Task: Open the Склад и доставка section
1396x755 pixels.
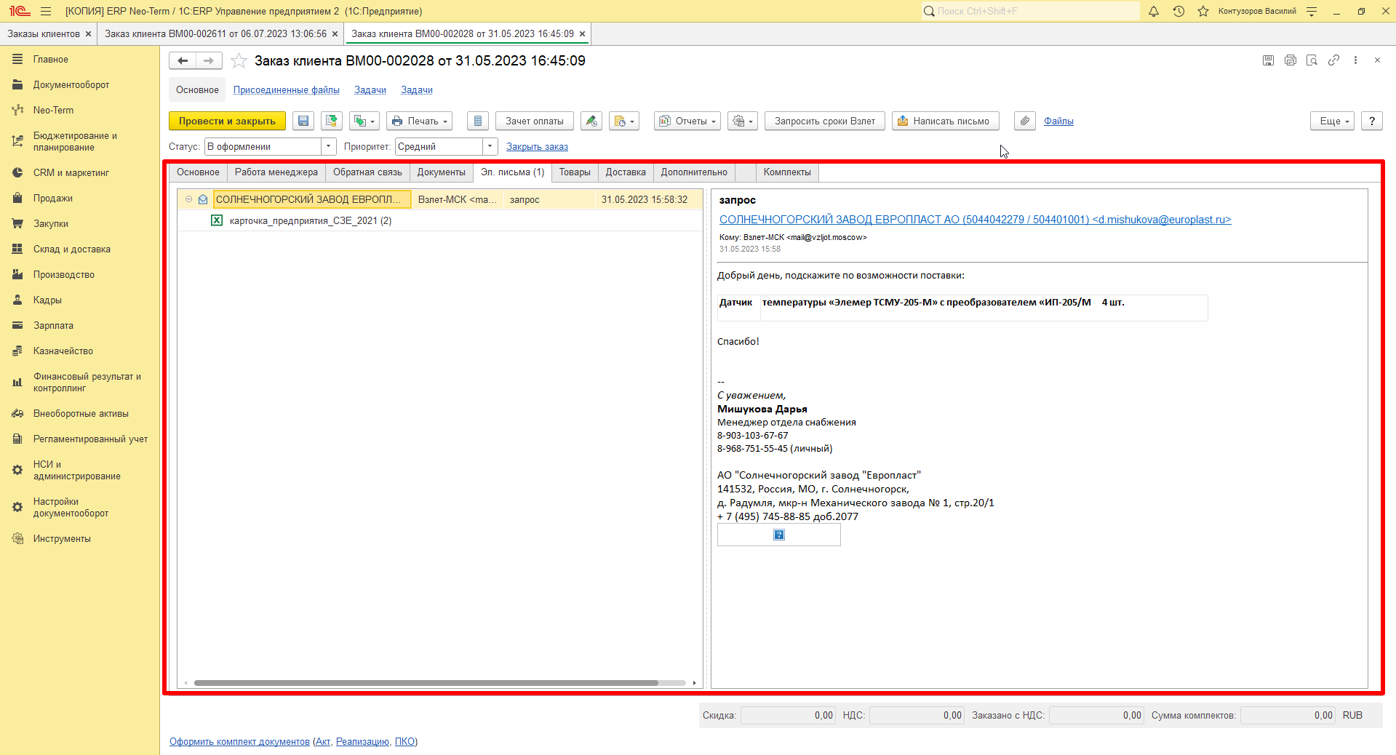Action: point(71,249)
